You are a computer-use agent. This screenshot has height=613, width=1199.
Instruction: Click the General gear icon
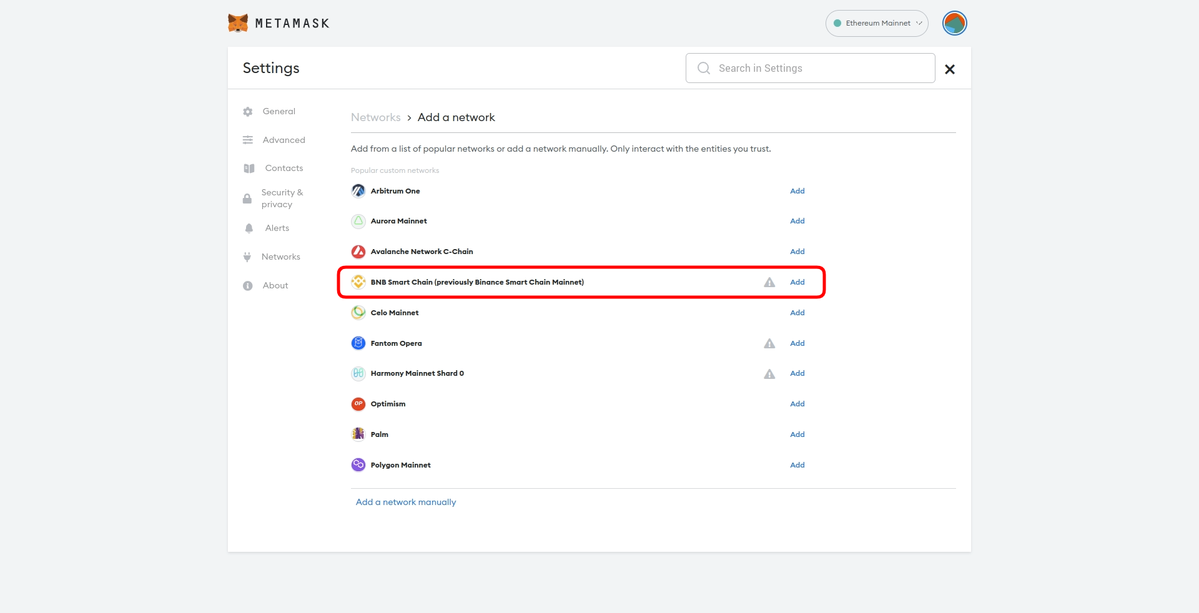pyautogui.click(x=248, y=112)
